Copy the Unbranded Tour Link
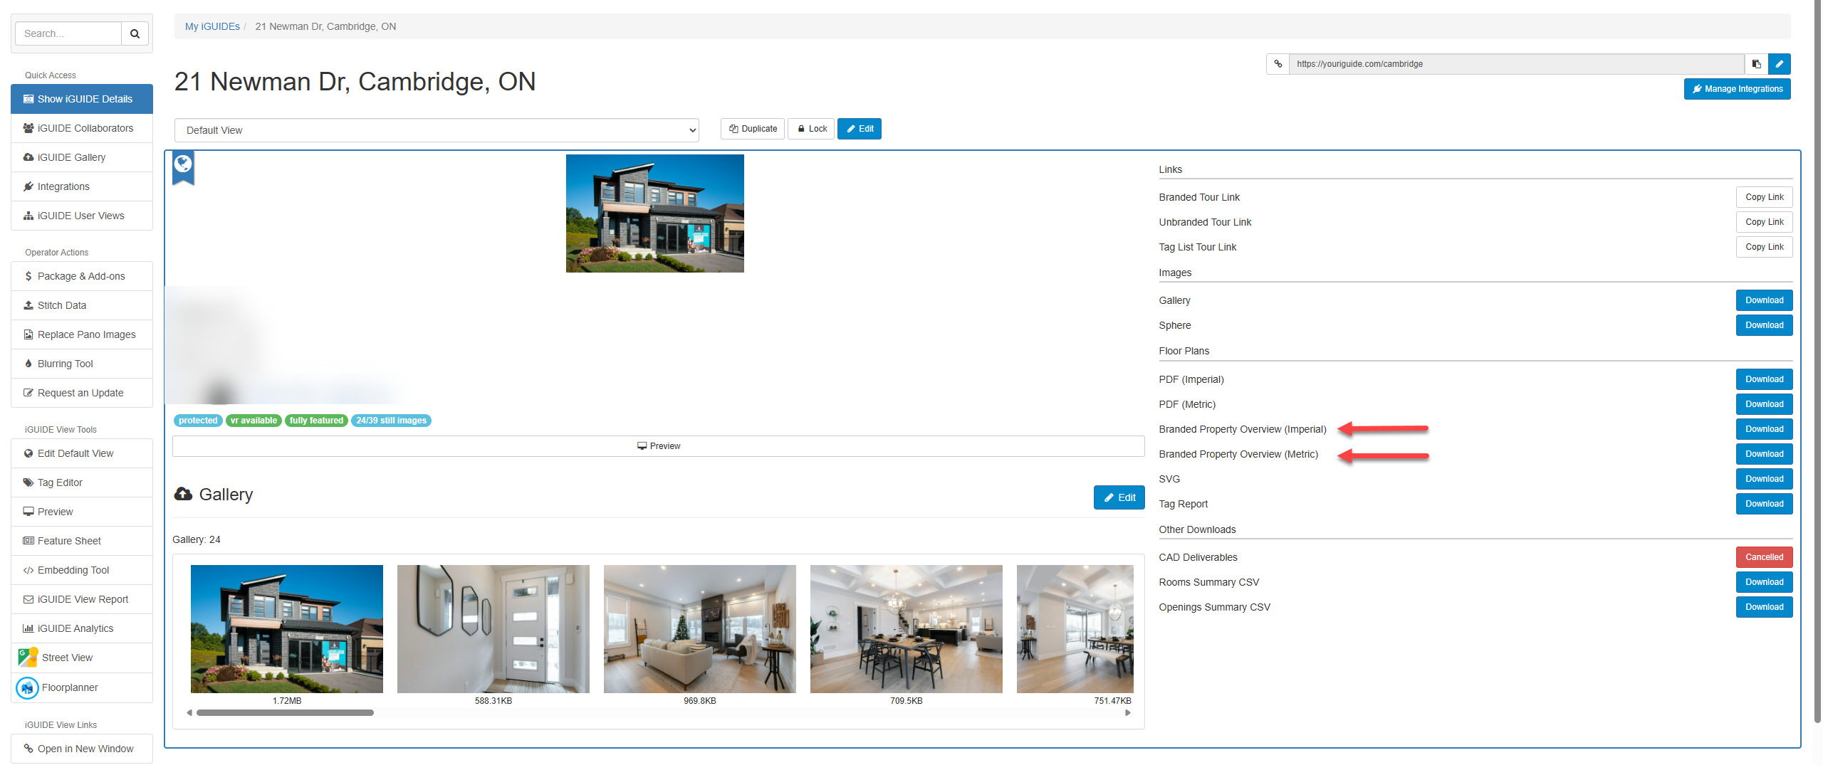 tap(1763, 222)
